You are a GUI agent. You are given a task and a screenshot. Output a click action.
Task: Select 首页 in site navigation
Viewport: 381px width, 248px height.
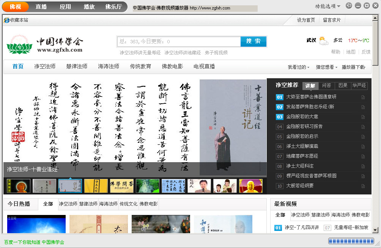click(18, 66)
